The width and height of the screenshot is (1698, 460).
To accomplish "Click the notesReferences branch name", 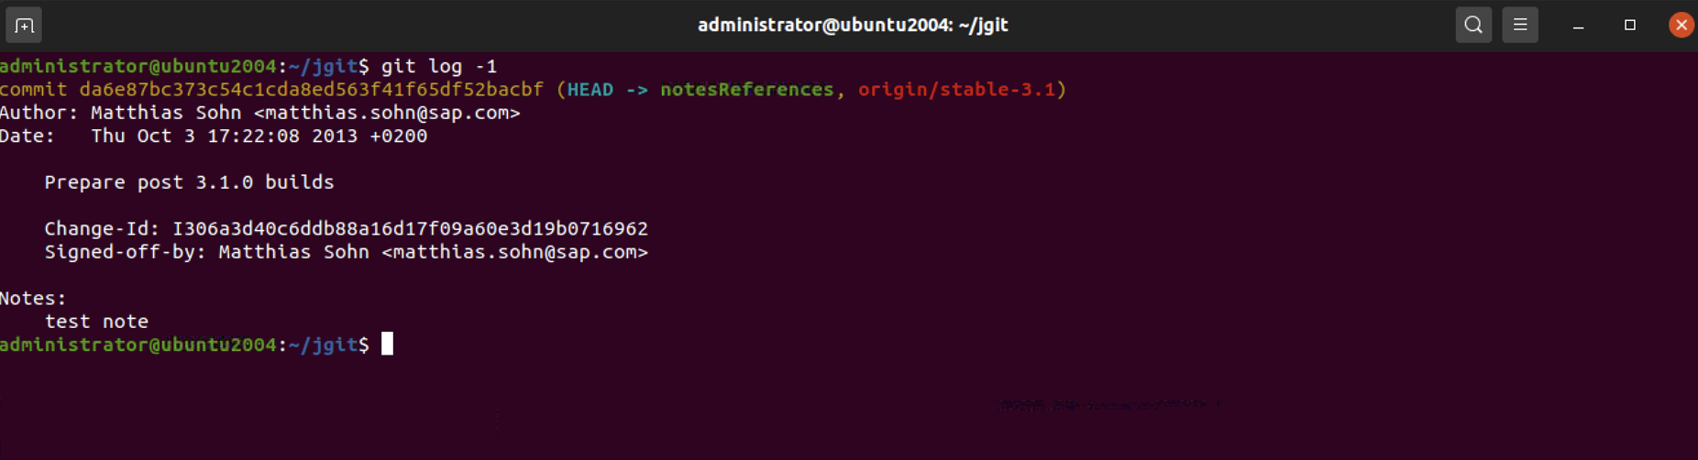I will [x=746, y=89].
